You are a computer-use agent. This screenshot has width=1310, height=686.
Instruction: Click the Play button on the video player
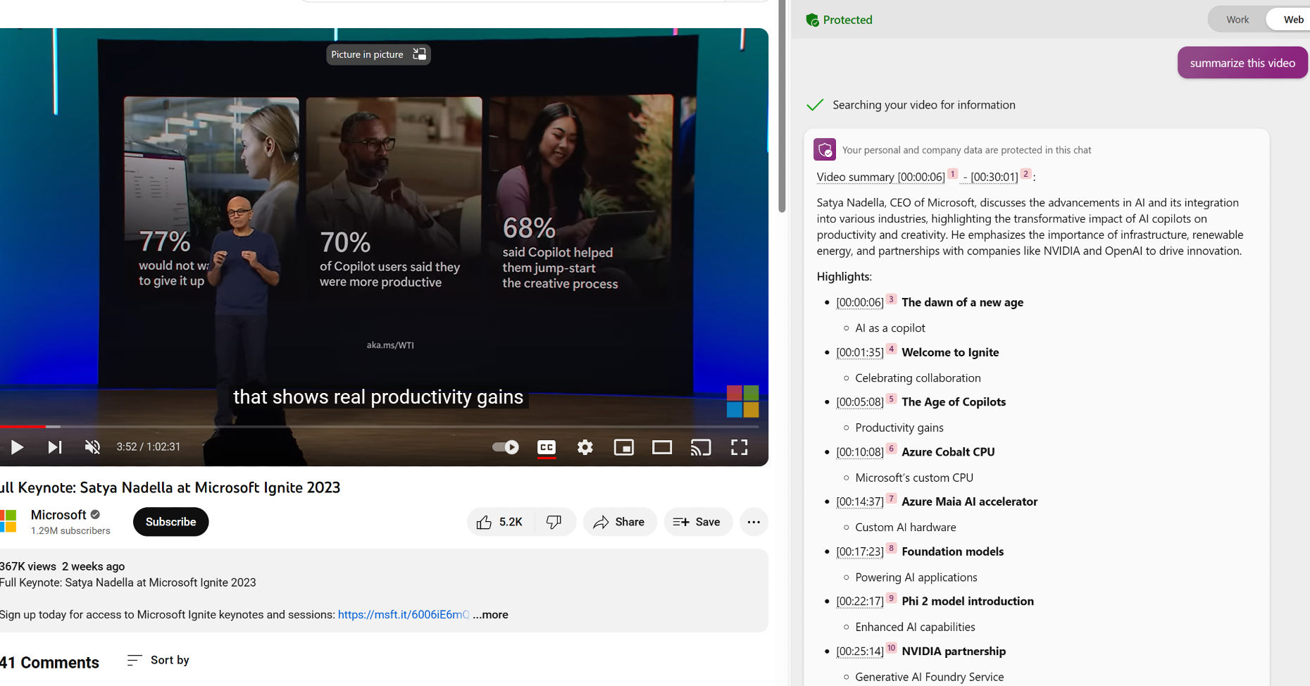click(x=17, y=447)
